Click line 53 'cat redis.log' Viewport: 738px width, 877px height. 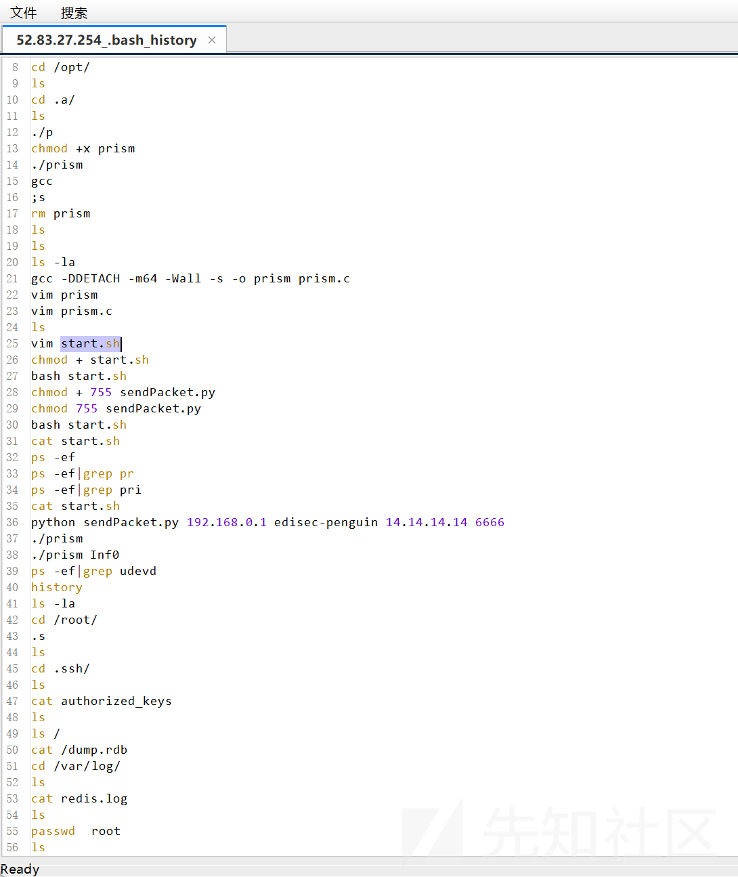pyautogui.click(x=79, y=798)
